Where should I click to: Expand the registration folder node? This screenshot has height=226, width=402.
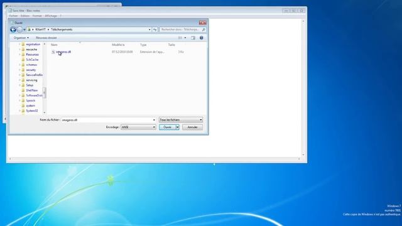coord(19,45)
